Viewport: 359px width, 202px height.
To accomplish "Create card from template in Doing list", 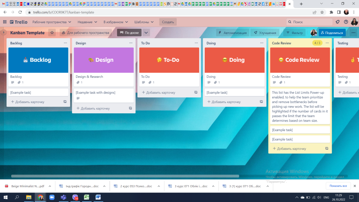I will point(261,102).
